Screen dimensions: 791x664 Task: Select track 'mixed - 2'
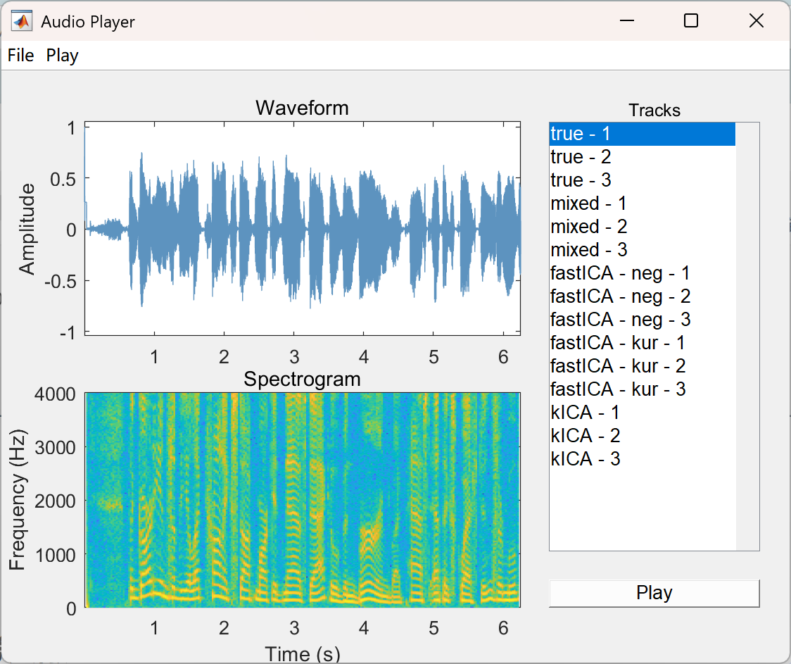(643, 227)
